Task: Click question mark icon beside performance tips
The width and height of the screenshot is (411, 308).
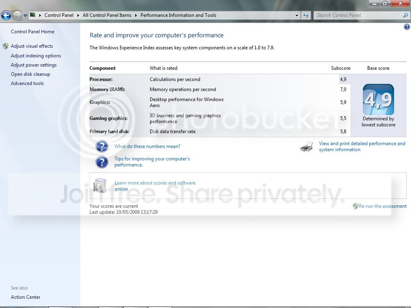Action: pyautogui.click(x=102, y=162)
